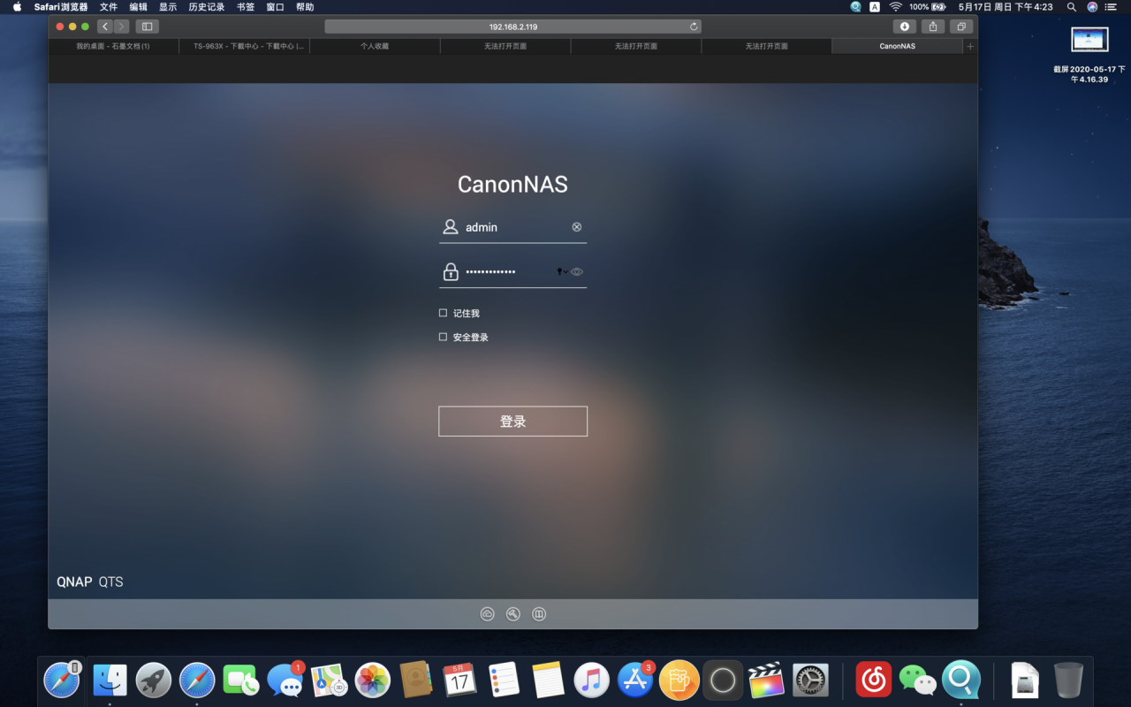Viewport: 1131px width, 707px height.
Task: Open Photos from the Dock
Action: (372, 680)
